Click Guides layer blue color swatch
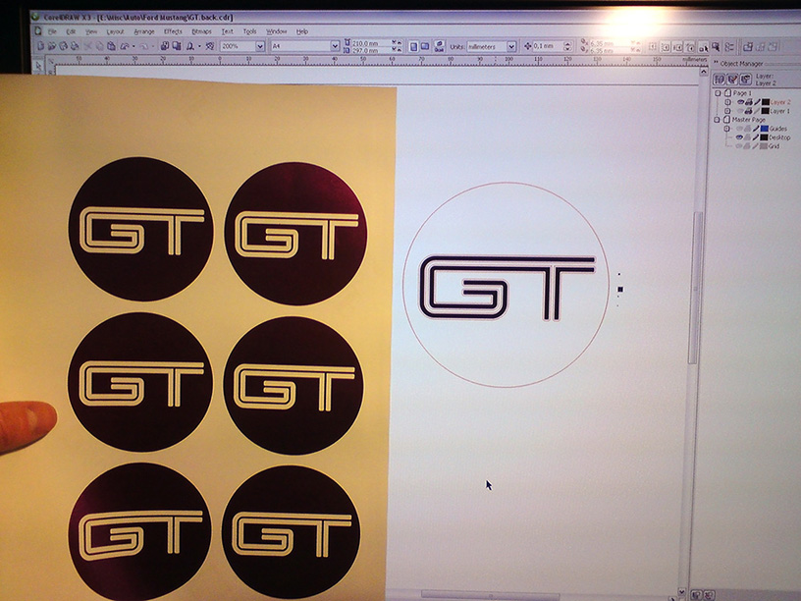The width and height of the screenshot is (801, 601). pyautogui.click(x=765, y=129)
